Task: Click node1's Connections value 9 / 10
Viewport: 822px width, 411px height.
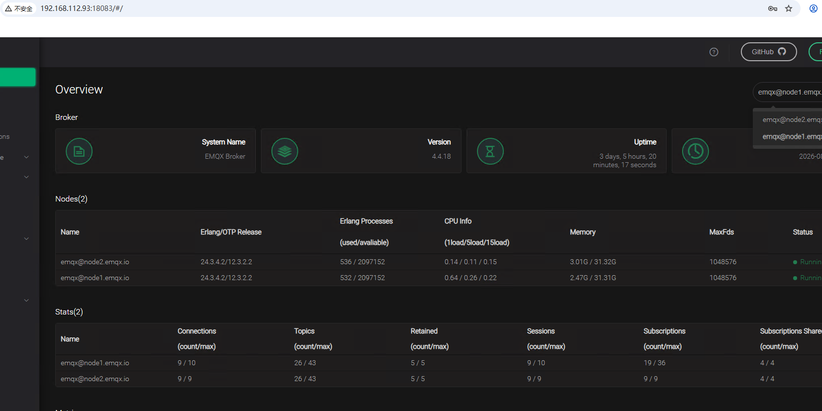Action: coord(187,363)
